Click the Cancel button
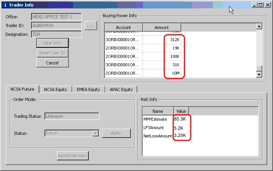 click(x=52, y=63)
